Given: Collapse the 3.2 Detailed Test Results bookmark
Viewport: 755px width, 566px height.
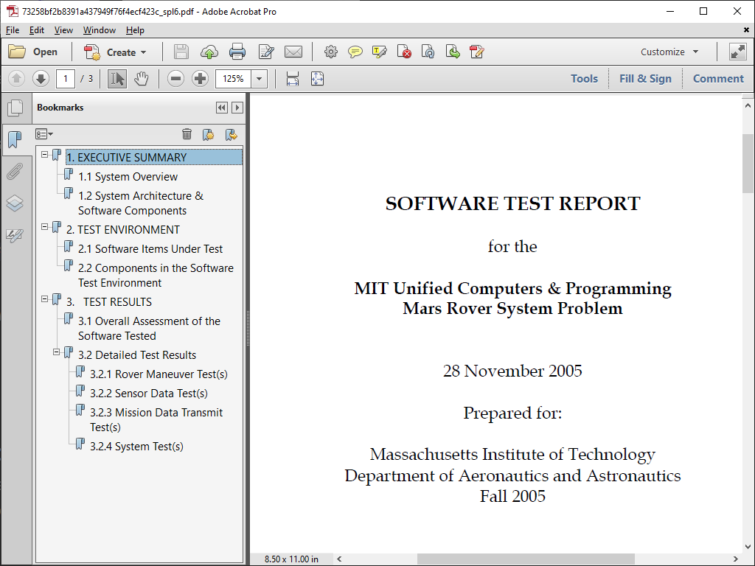Looking at the screenshot, I should pos(56,352).
